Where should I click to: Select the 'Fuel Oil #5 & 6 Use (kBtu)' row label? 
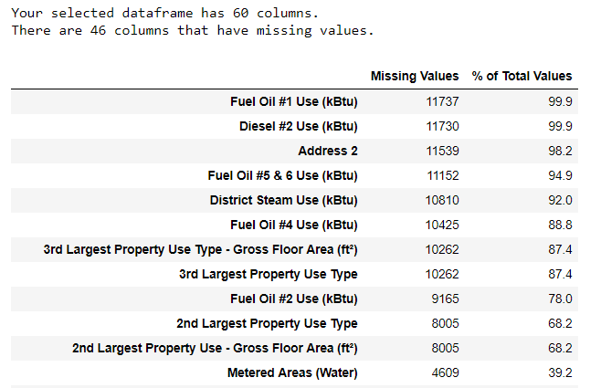pyautogui.click(x=282, y=175)
